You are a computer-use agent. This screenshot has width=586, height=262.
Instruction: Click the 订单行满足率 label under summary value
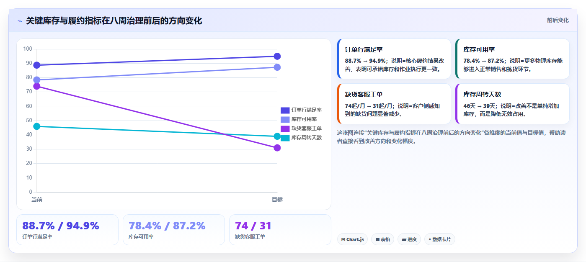(37, 237)
